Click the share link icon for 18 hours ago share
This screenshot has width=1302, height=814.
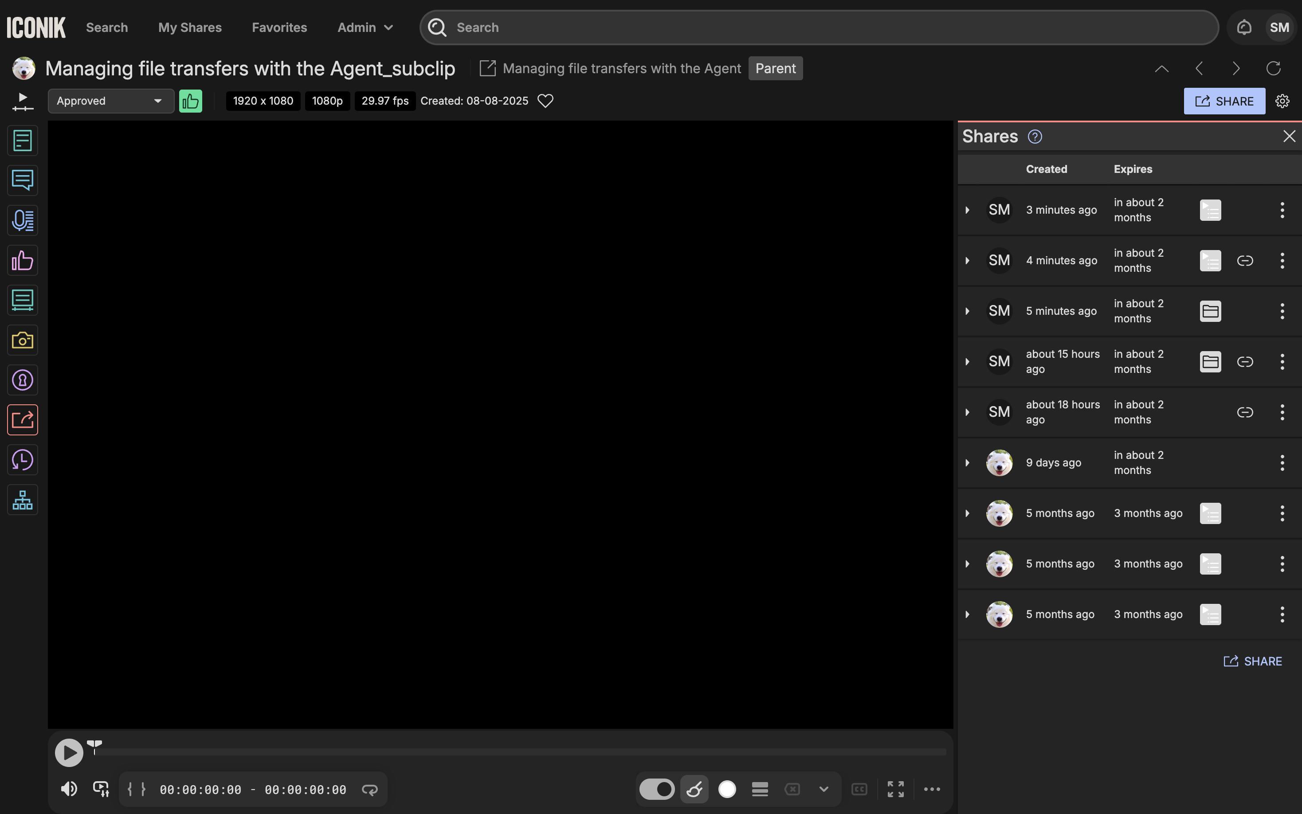click(1245, 412)
